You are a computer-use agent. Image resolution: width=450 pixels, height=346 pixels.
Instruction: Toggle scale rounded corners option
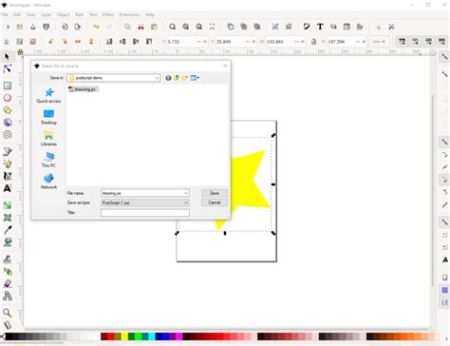(415, 42)
